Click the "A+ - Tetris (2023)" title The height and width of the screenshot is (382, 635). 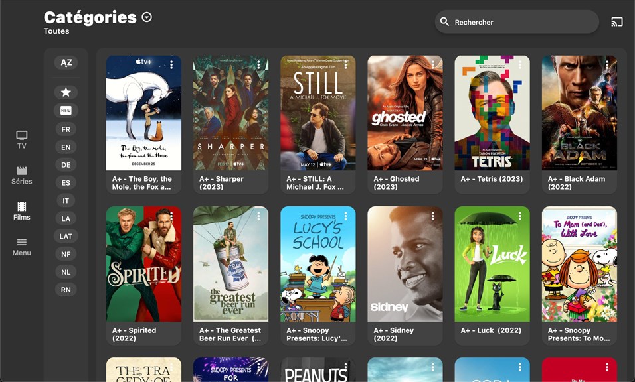click(492, 178)
